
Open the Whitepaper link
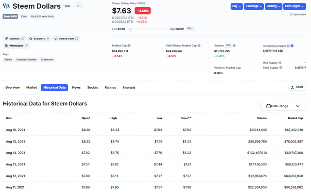(x=16, y=46)
